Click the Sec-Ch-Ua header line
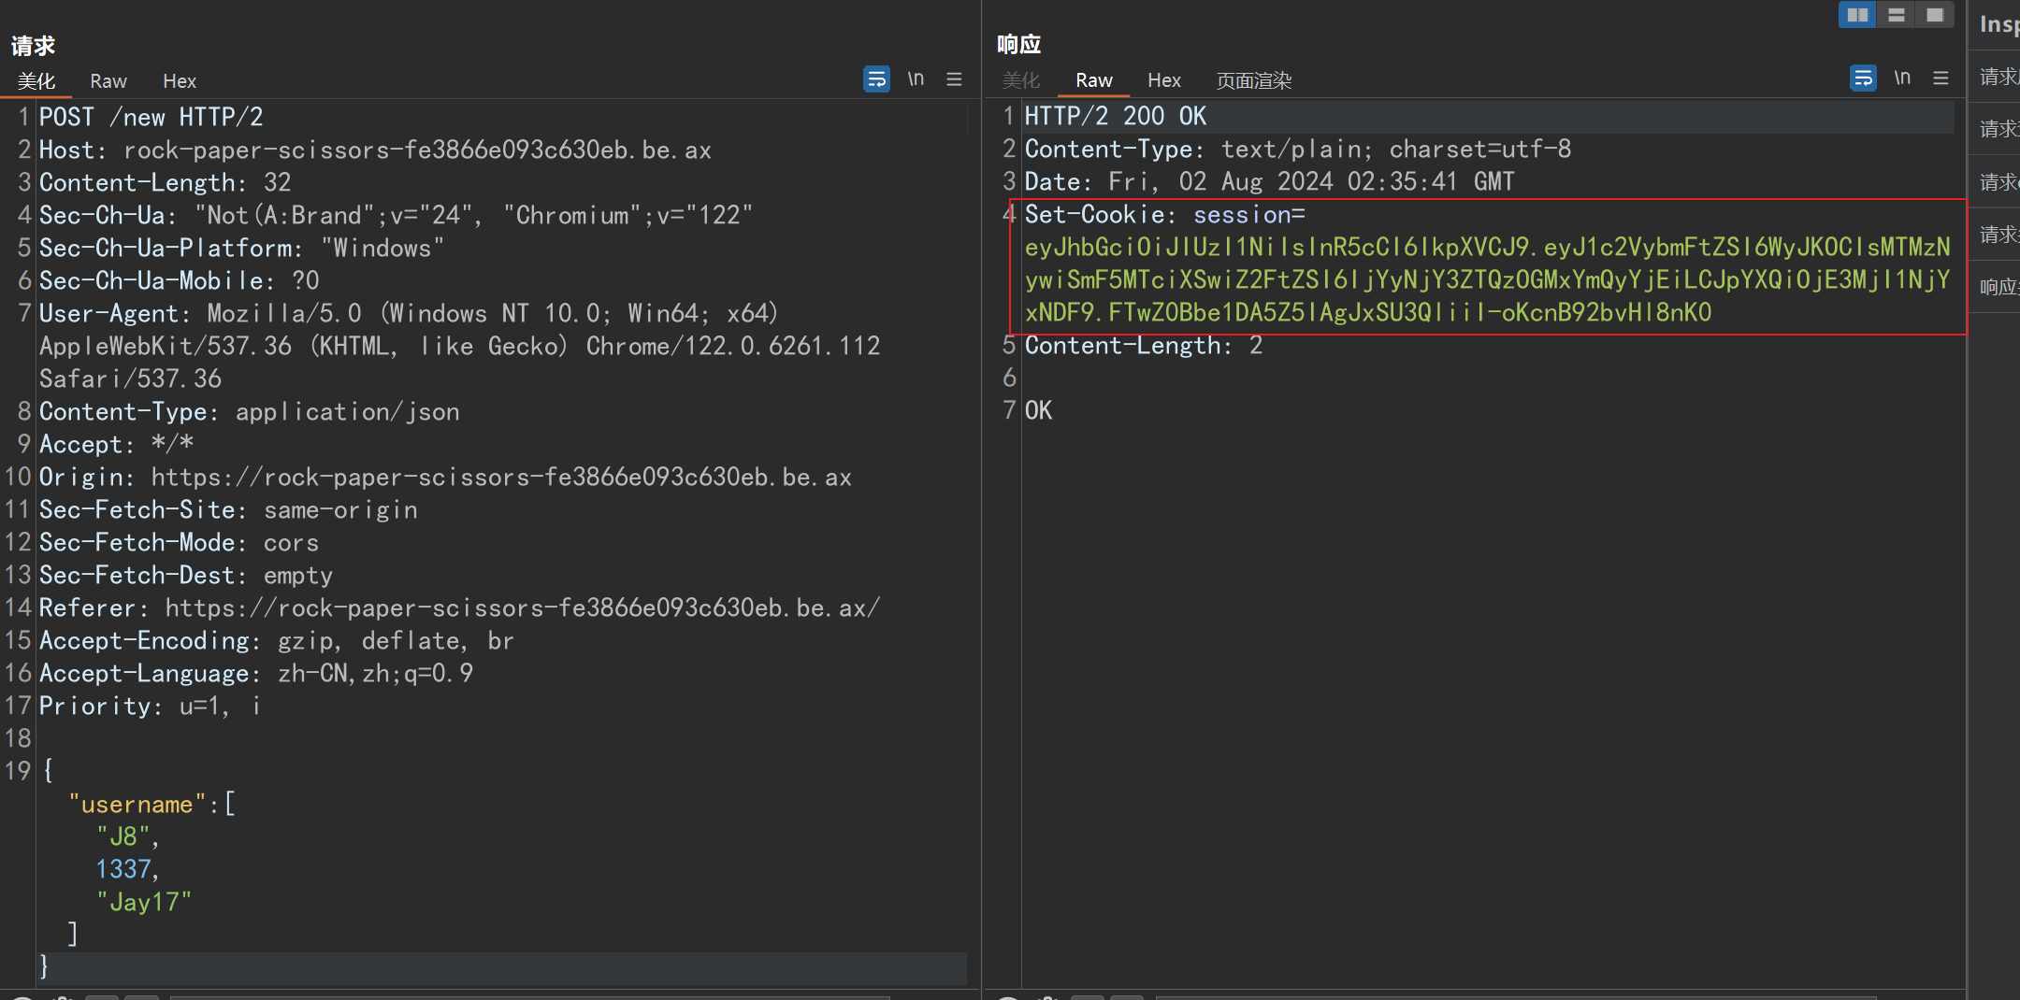This screenshot has width=2020, height=1000. (396, 215)
